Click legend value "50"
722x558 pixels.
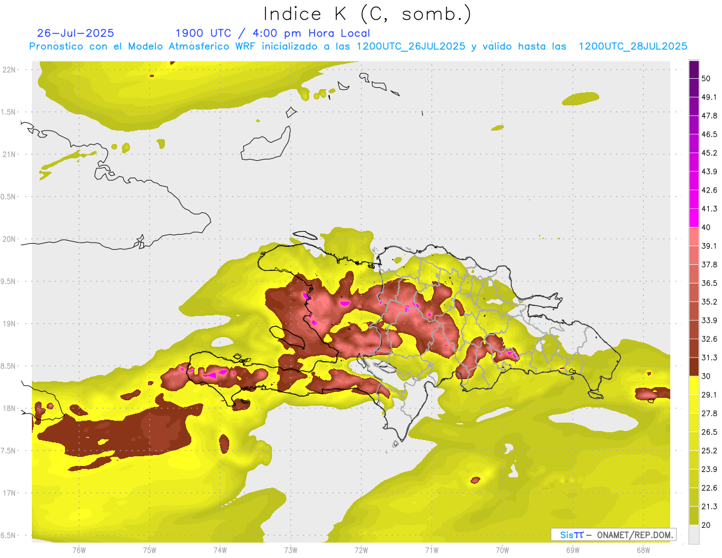pos(706,78)
